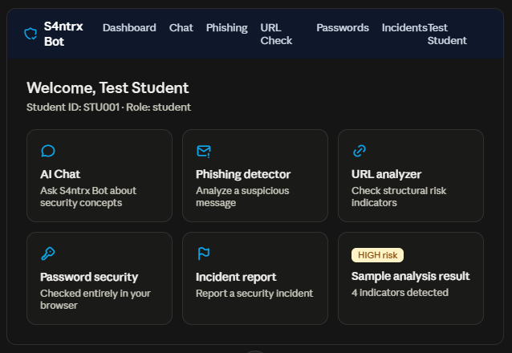
Task: Open the Sample analysis result card title
Action: [x=410, y=276]
